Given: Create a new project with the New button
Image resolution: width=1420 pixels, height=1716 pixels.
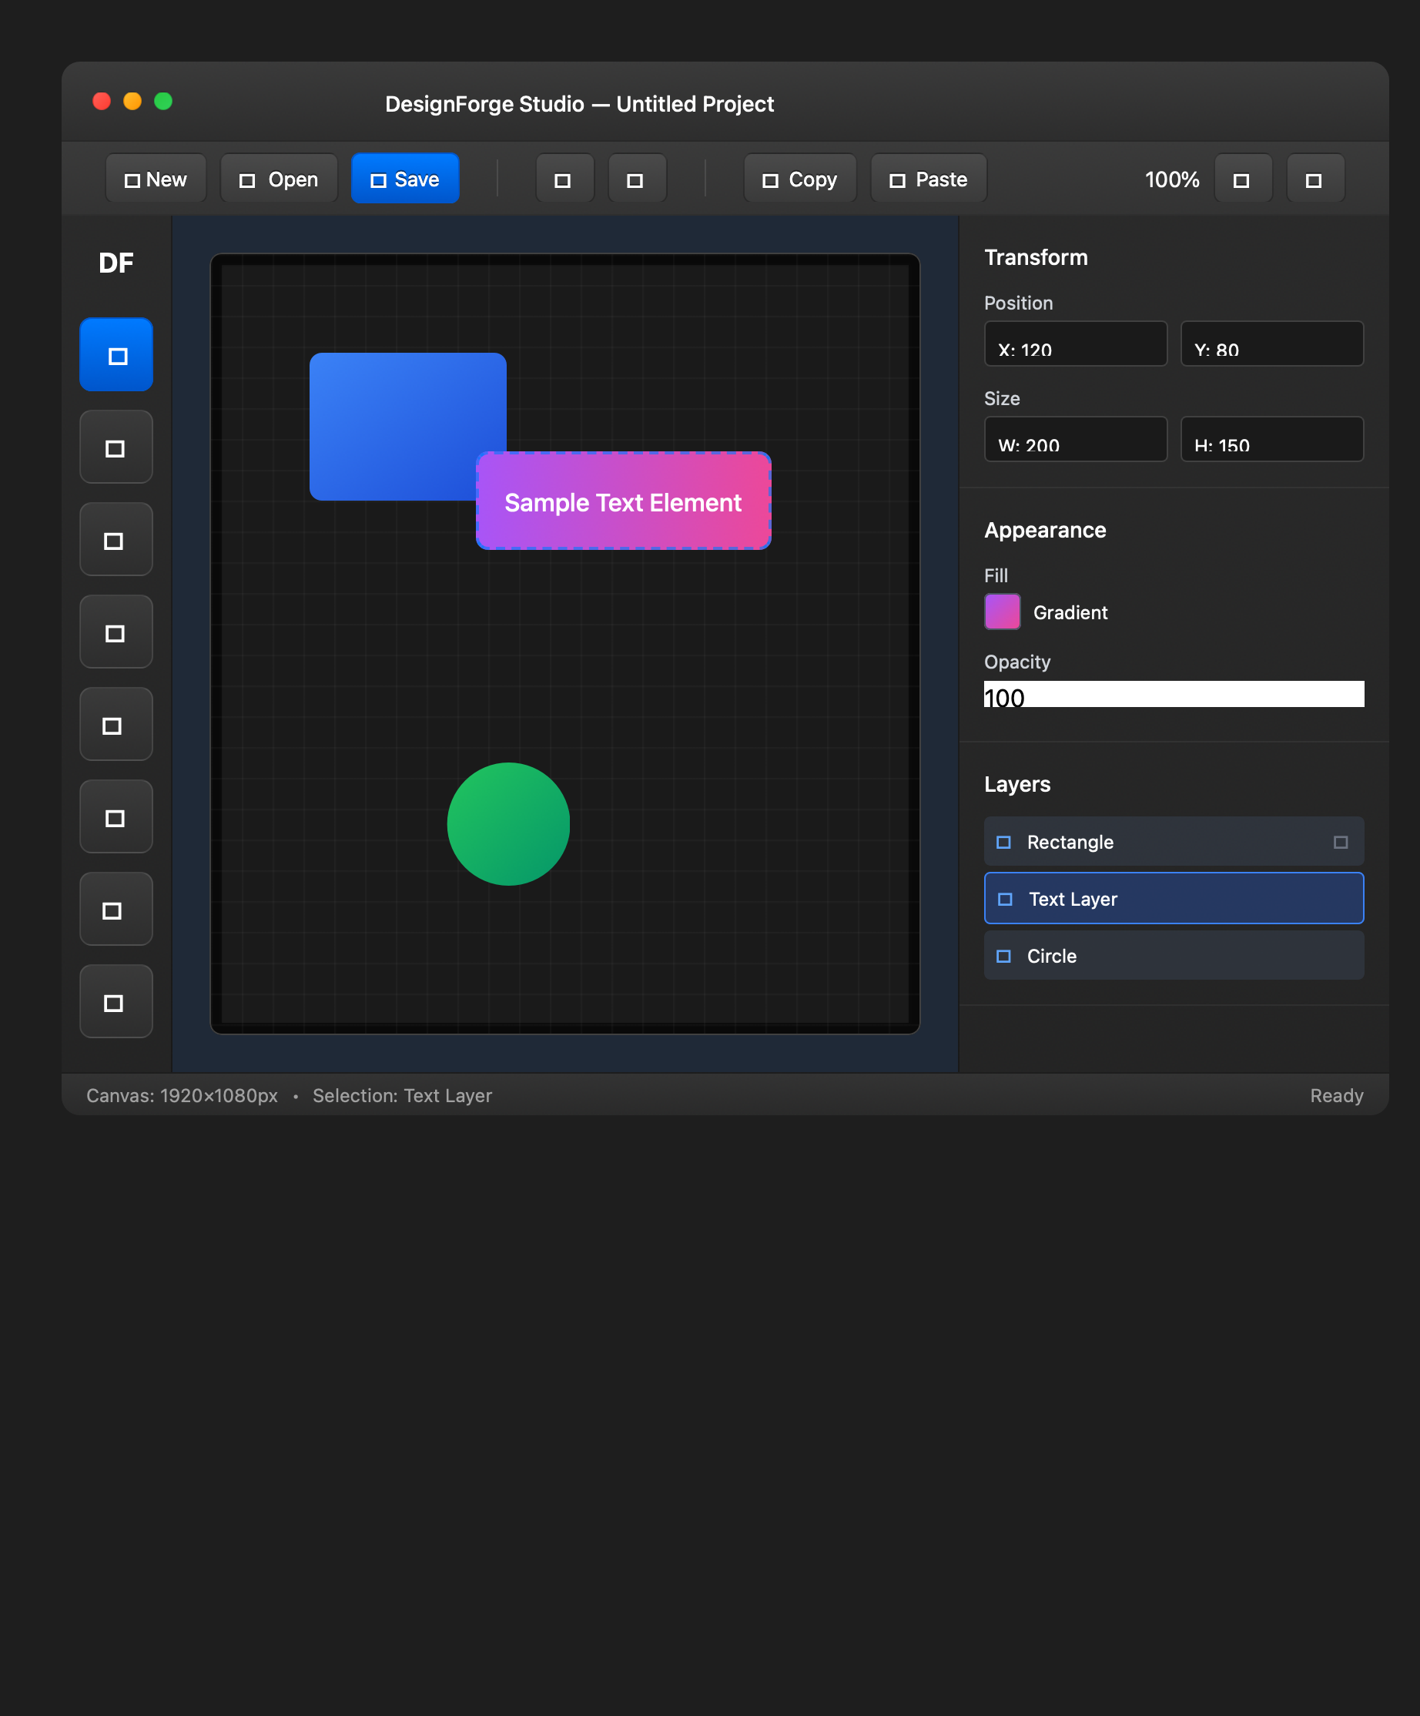Looking at the screenshot, I should click(x=156, y=178).
